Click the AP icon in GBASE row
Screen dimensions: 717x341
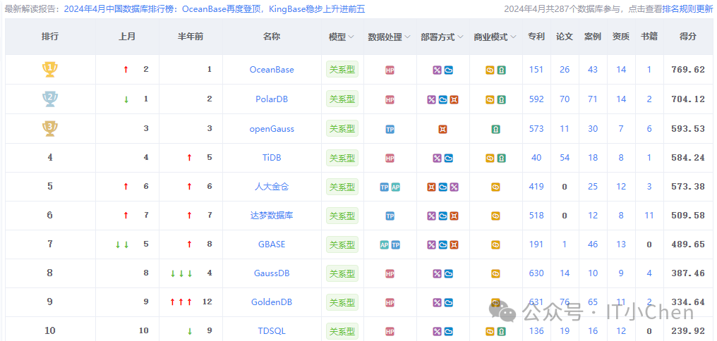pos(384,244)
